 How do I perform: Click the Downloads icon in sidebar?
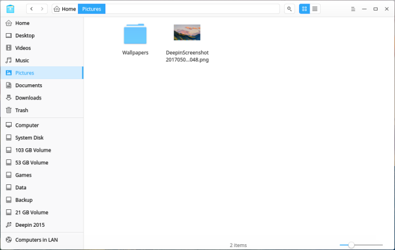[9, 98]
